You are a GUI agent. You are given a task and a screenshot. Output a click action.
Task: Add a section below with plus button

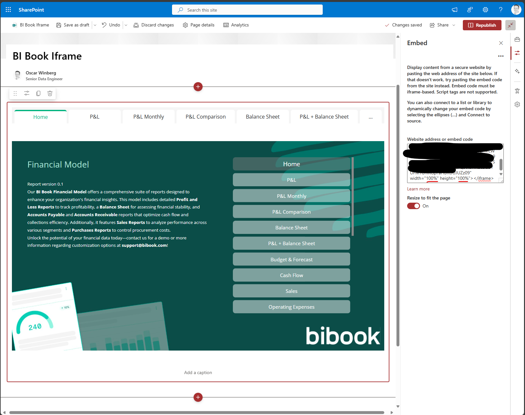click(198, 397)
